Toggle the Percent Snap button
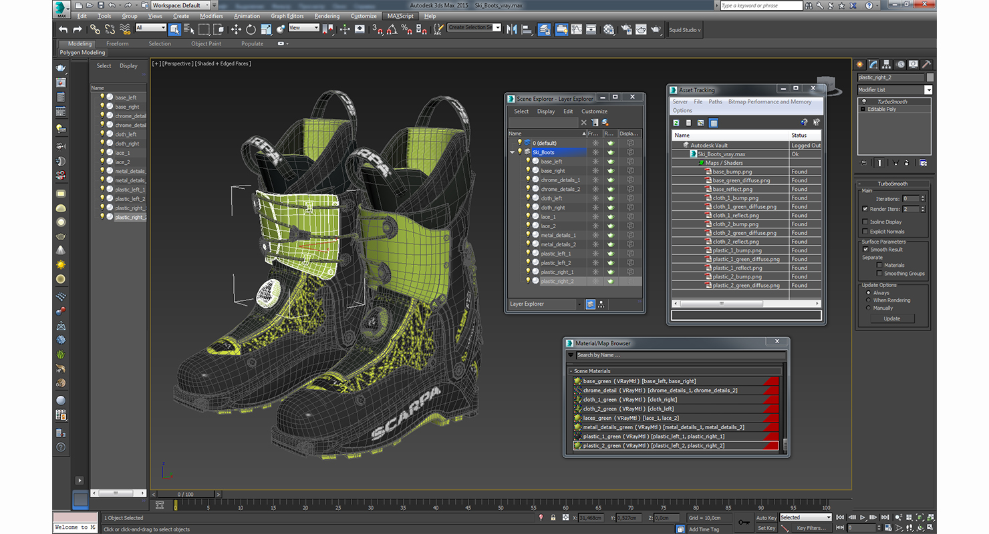 point(407,29)
